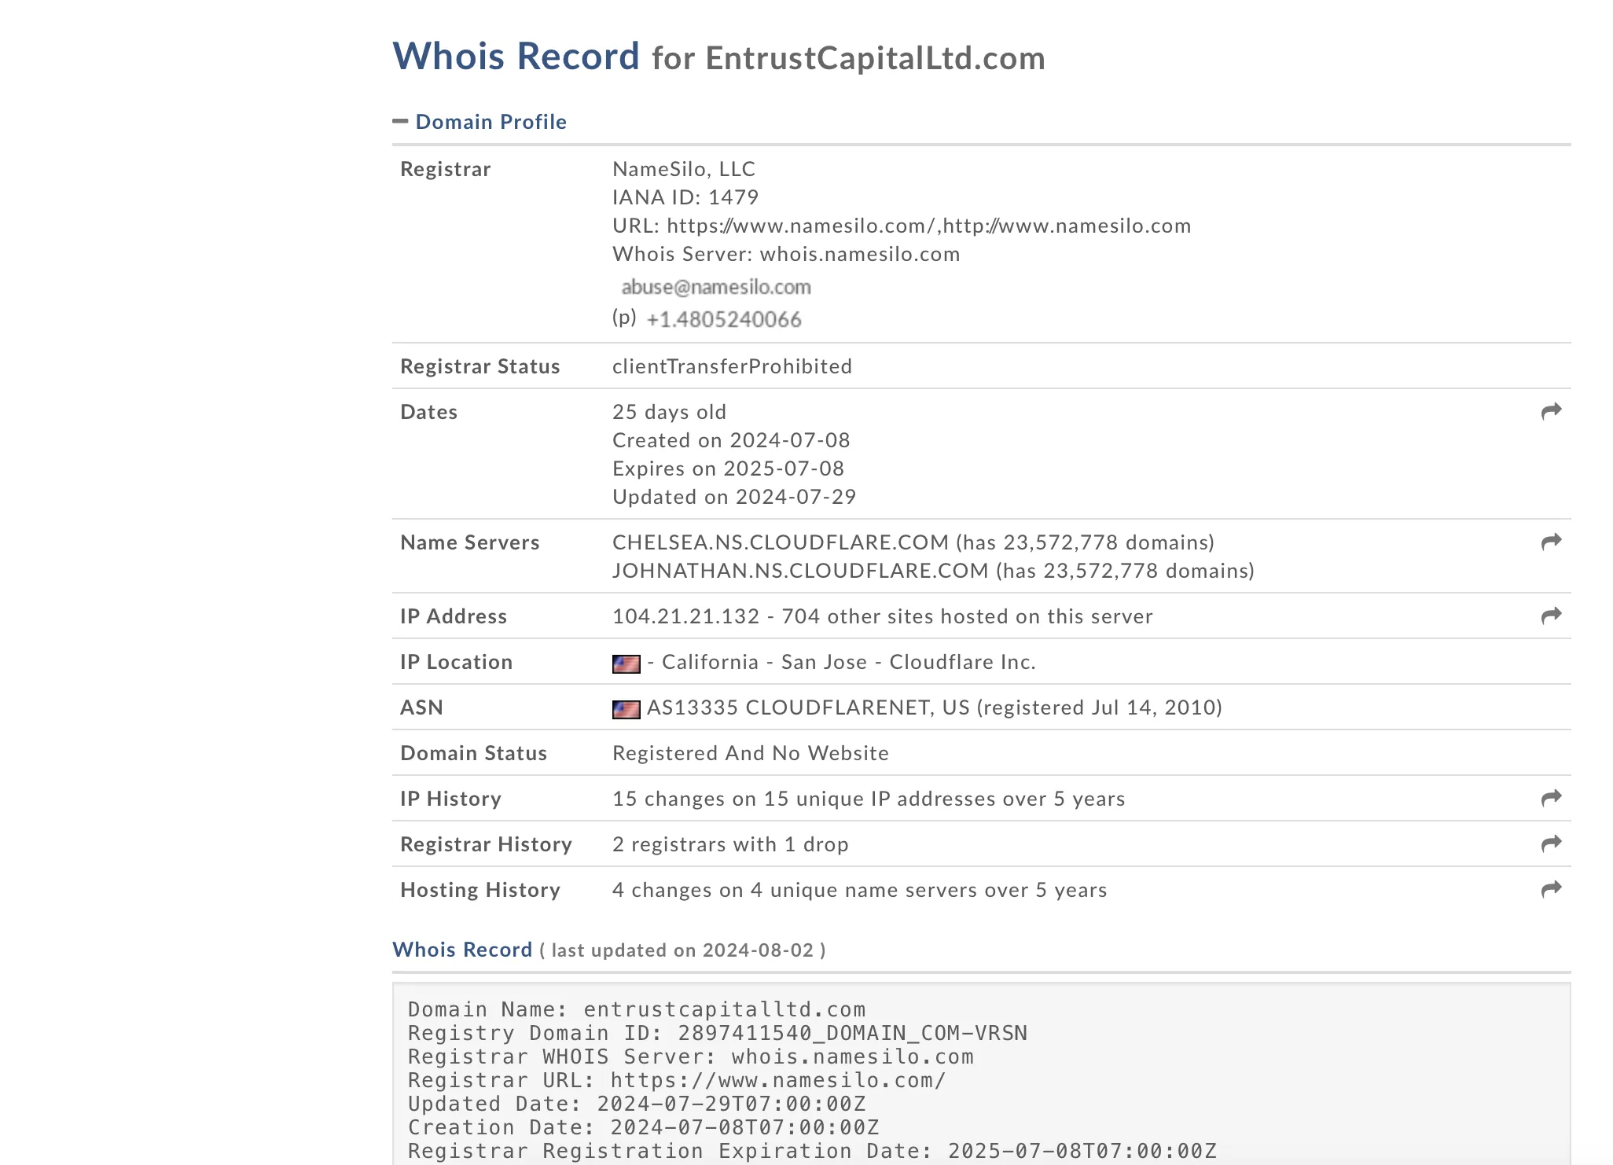Click the 104.21.21.132 IP address text
Screen dimensions: 1613x1165
coord(686,616)
